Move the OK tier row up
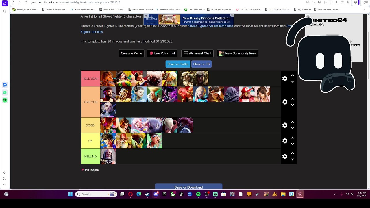Image resolution: width=370 pixels, height=208 pixels. pyautogui.click(x=293, y=138)
